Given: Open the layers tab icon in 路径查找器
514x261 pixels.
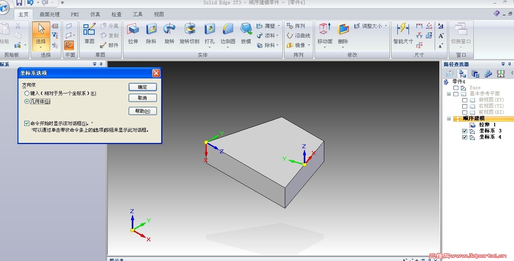Looking at the screenshot, I should click(x=449, y=74).
